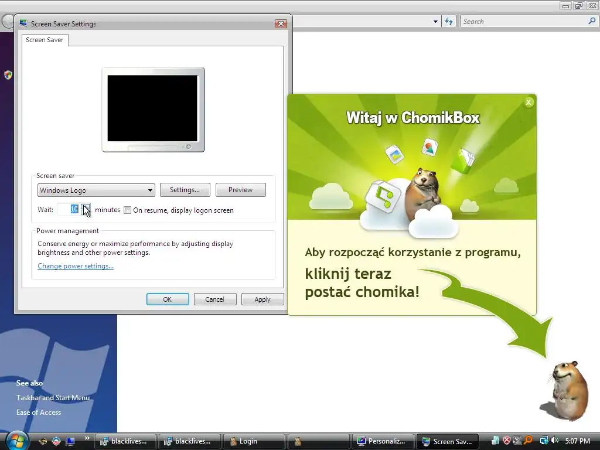600x450 pixels.
Task: Click the screen saver Settings... button
Action: (x=185, y=190)
